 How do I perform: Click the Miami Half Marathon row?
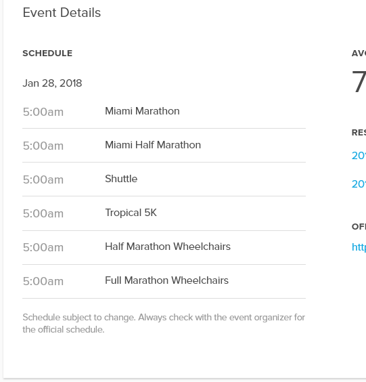point(164,146)
